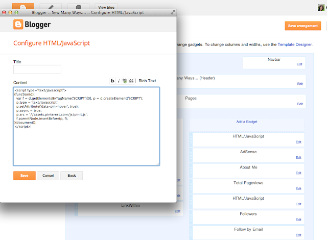
Task: Edit the Follow by Email gadget
Action: 298,235
